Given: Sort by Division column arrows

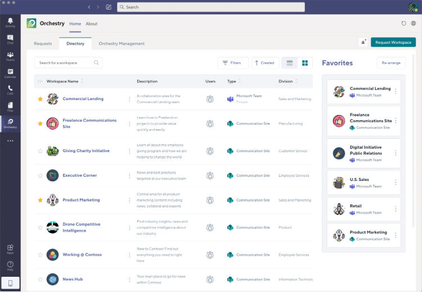Looking at the screenshot, I should (x=297, y=81).
